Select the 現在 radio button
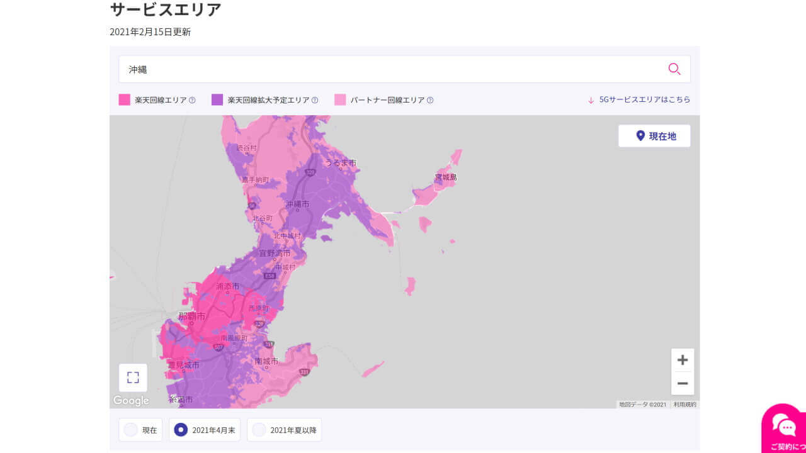The width and height of the screenshot is (806, 453). [131, 430]
